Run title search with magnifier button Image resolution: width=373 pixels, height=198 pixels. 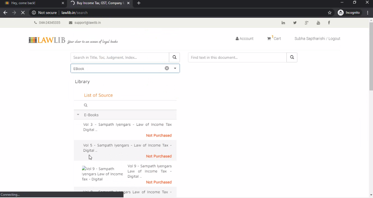click(x=174, y=57)
